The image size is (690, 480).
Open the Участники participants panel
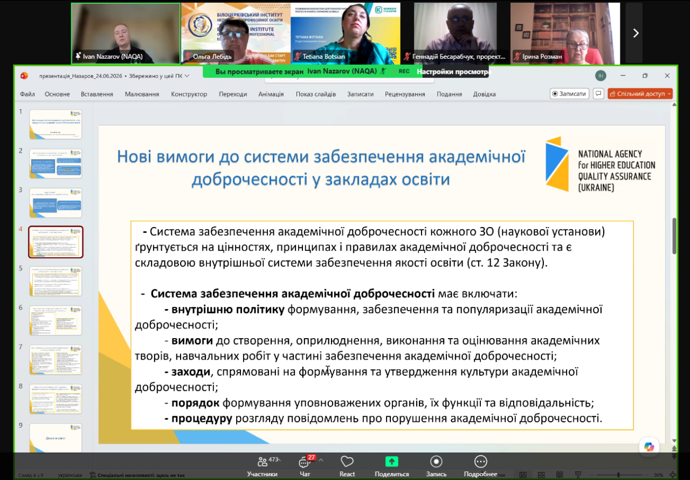coord(263,467)
